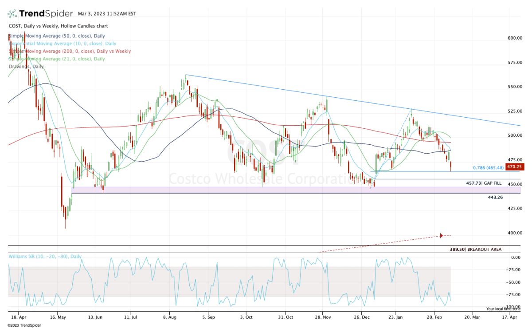The height and width of the screenshot is (329, 532).
Task: Expand the Drawings, Daily legend item
Action: click(x=25, y=67)
